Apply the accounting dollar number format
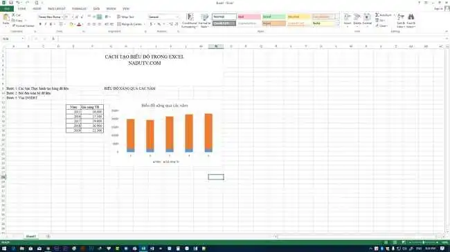Screen dimensions: 450x252 [151, 24]
